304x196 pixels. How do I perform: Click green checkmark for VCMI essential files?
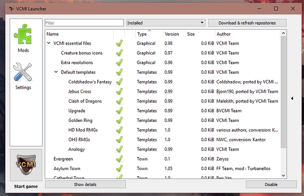[x=119, y=43]
